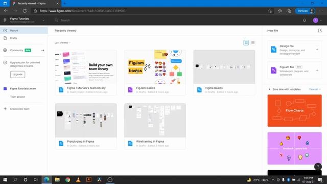Image resolution: width=327 pixels, height=184 pixels.
Task: Click the Figma Basics blue file icon
Action: click(x=199, y=90)
